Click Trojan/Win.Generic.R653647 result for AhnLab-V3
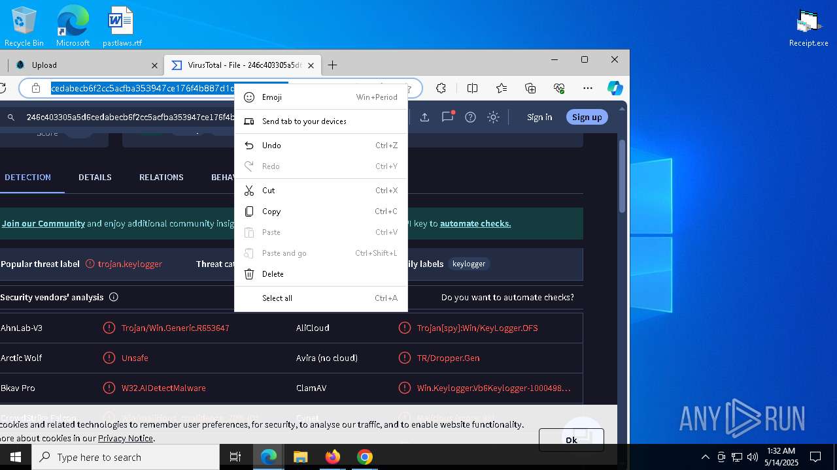 point(175,328)
